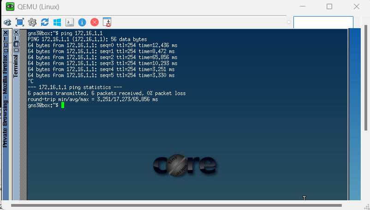The width and height of the screenshot is (370, 210).
Task: Show connection info with blue info icon
Action: pos(82,22)
